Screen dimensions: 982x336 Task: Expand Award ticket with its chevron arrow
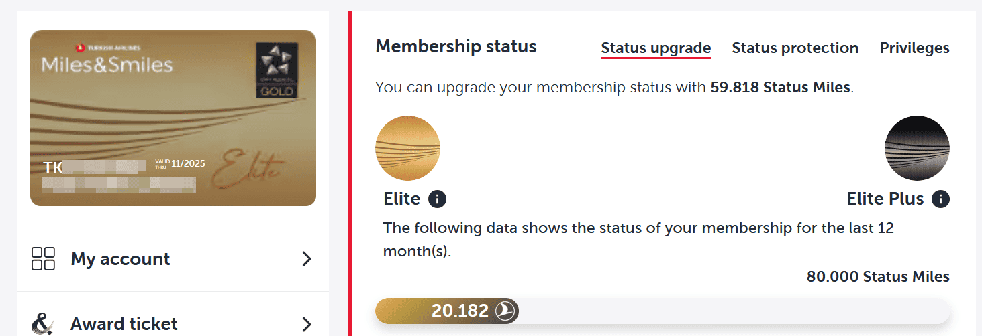click(307, 325)
